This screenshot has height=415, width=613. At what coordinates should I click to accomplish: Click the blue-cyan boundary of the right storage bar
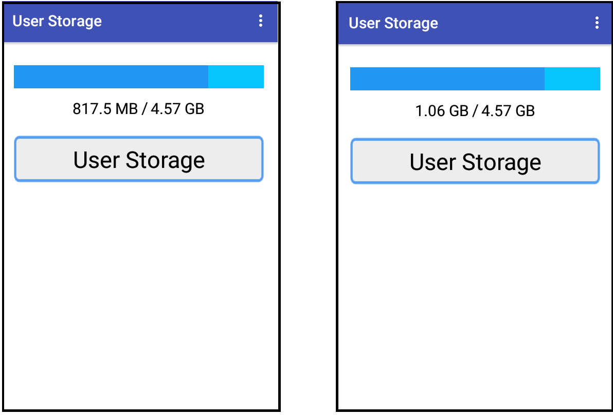(x=545, y=79)
